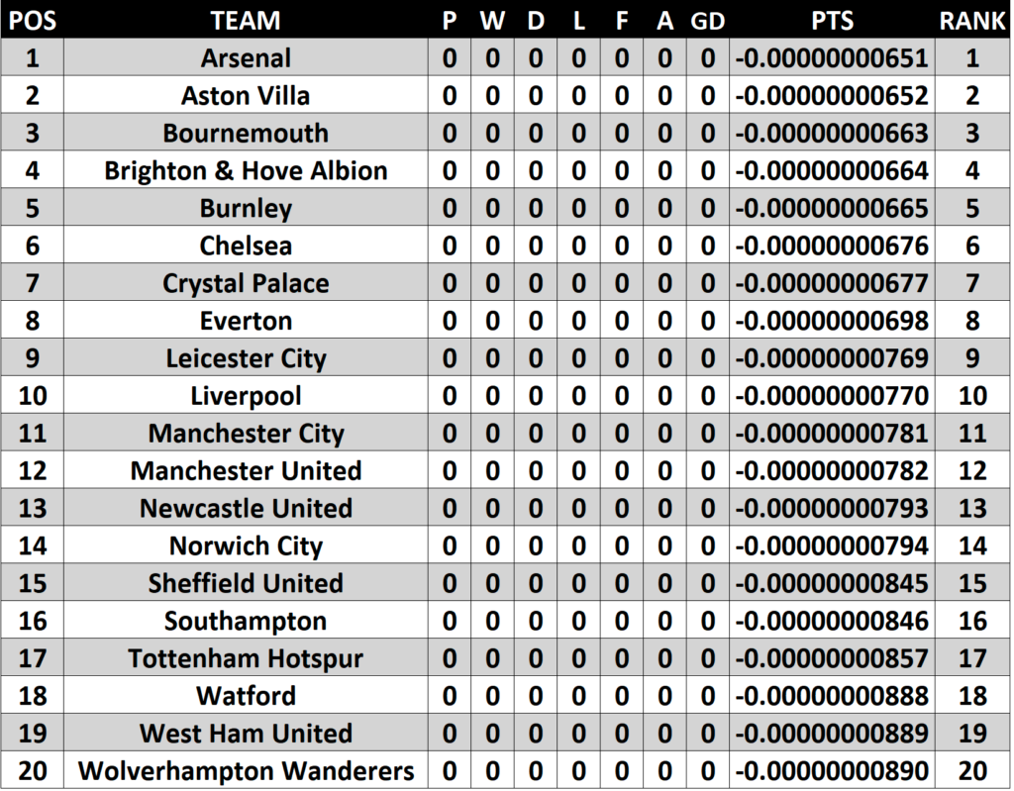Click Everton's points value ending in 698
The width and height of the screenshot is (1014, 791).
[832, 321]
